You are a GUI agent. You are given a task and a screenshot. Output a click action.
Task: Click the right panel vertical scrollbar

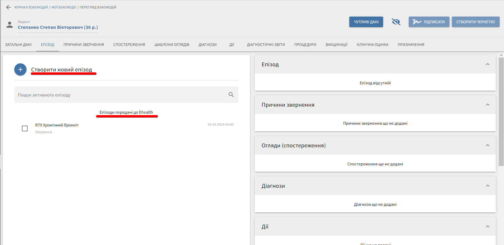click(501, 112)
